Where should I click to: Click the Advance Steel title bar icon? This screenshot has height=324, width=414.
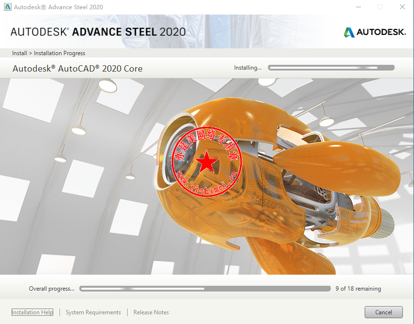pos(8,7)
